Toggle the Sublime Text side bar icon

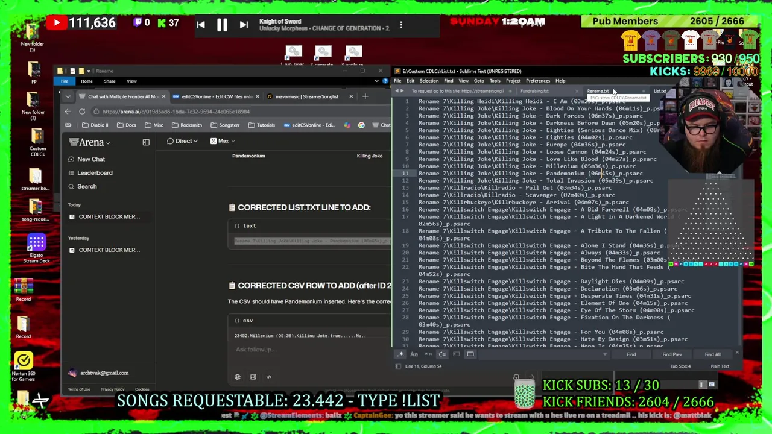pyautogui.click(x=398, y=366)
